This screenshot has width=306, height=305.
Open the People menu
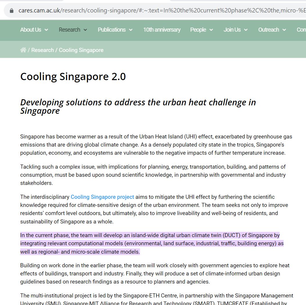tap(198, 30)
